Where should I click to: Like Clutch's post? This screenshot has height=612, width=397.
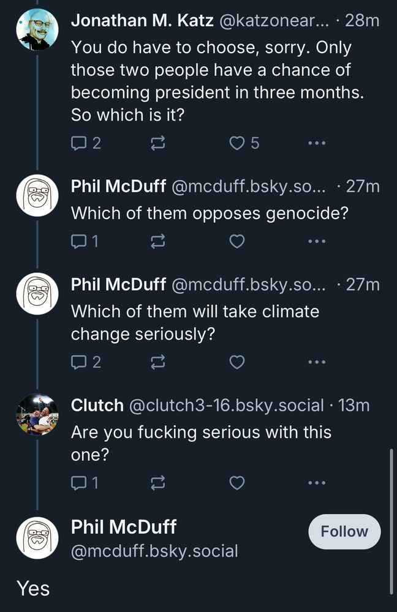(236, 482)
